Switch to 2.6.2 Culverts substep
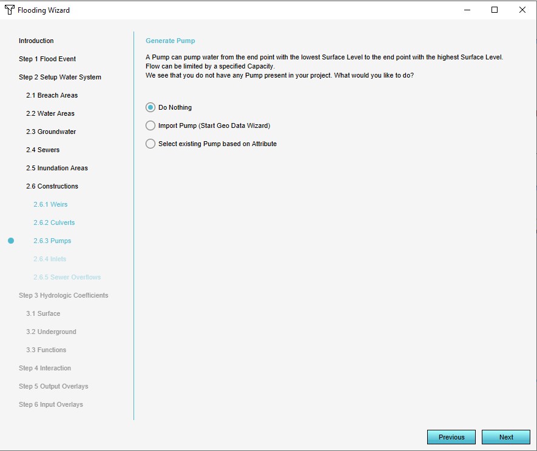Screen dimensions: 537x451 pyautogui.click(x=54, y=222)
